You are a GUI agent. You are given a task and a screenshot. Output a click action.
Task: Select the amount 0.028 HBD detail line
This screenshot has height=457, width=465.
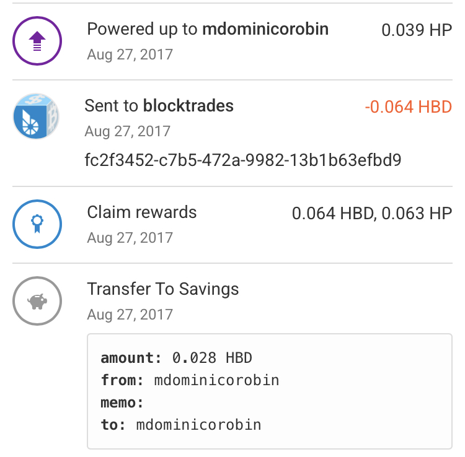(177, 358)
